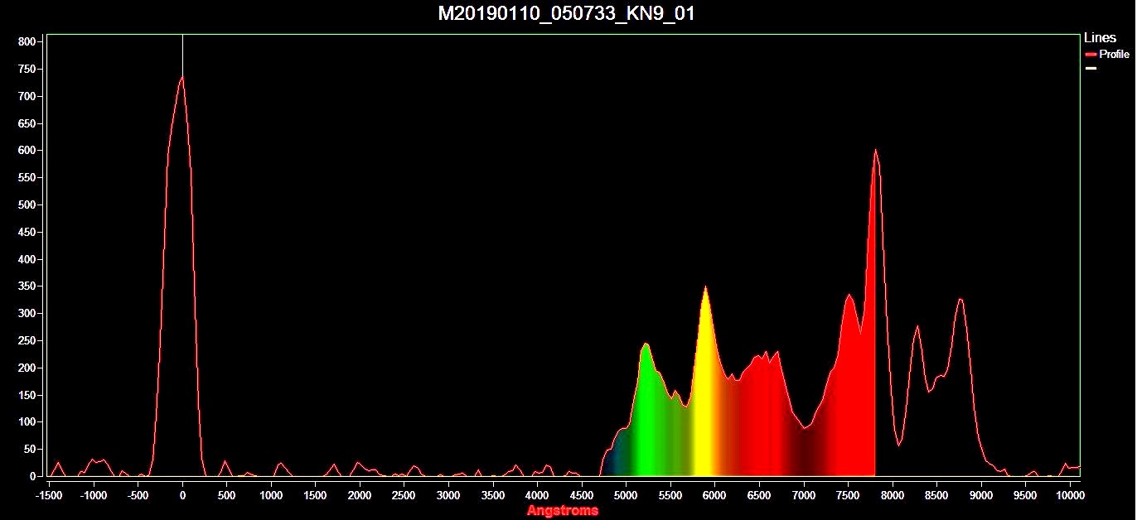Click the -1500 horizontal axis label

tap(49, 495)
